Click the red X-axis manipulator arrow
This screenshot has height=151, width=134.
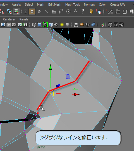77,95
